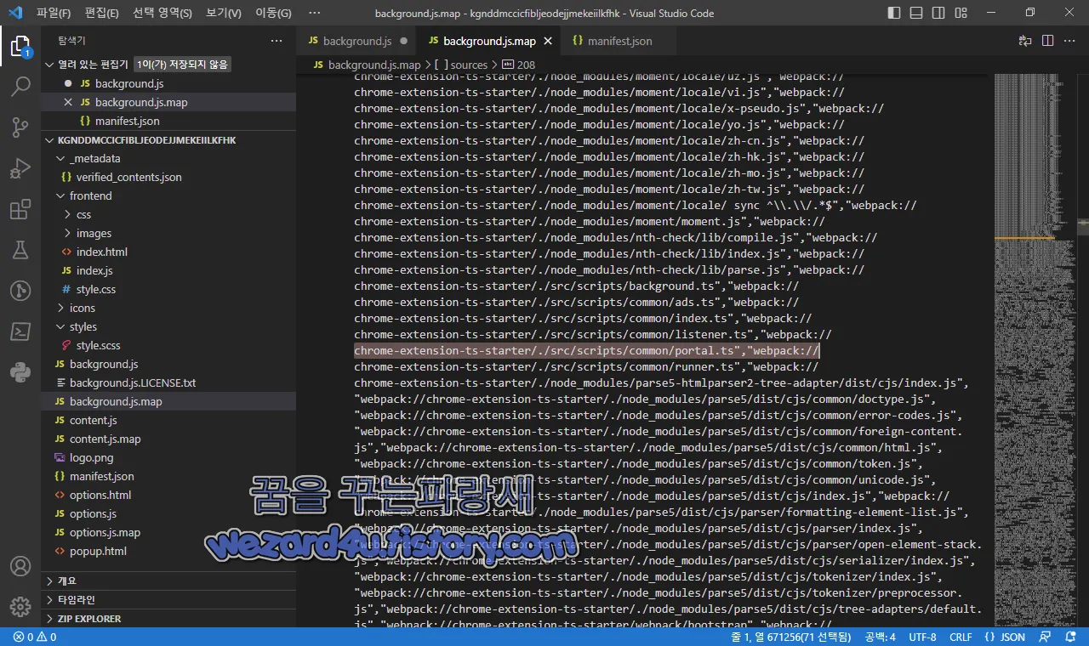This screenshot has height=646, width=1089.
Task: Open editor more actions ellipsis
Action: point(1069,41)
